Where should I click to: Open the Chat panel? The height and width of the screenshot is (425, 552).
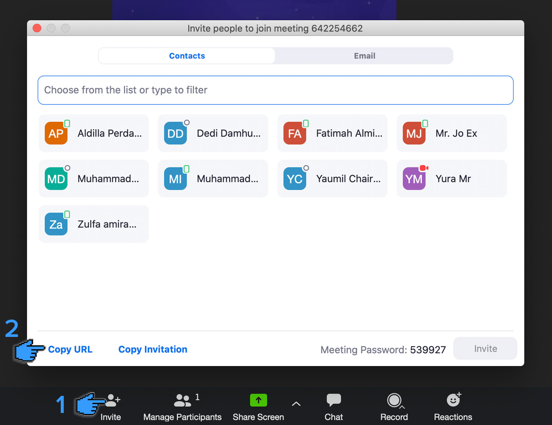tap(333, 405)
